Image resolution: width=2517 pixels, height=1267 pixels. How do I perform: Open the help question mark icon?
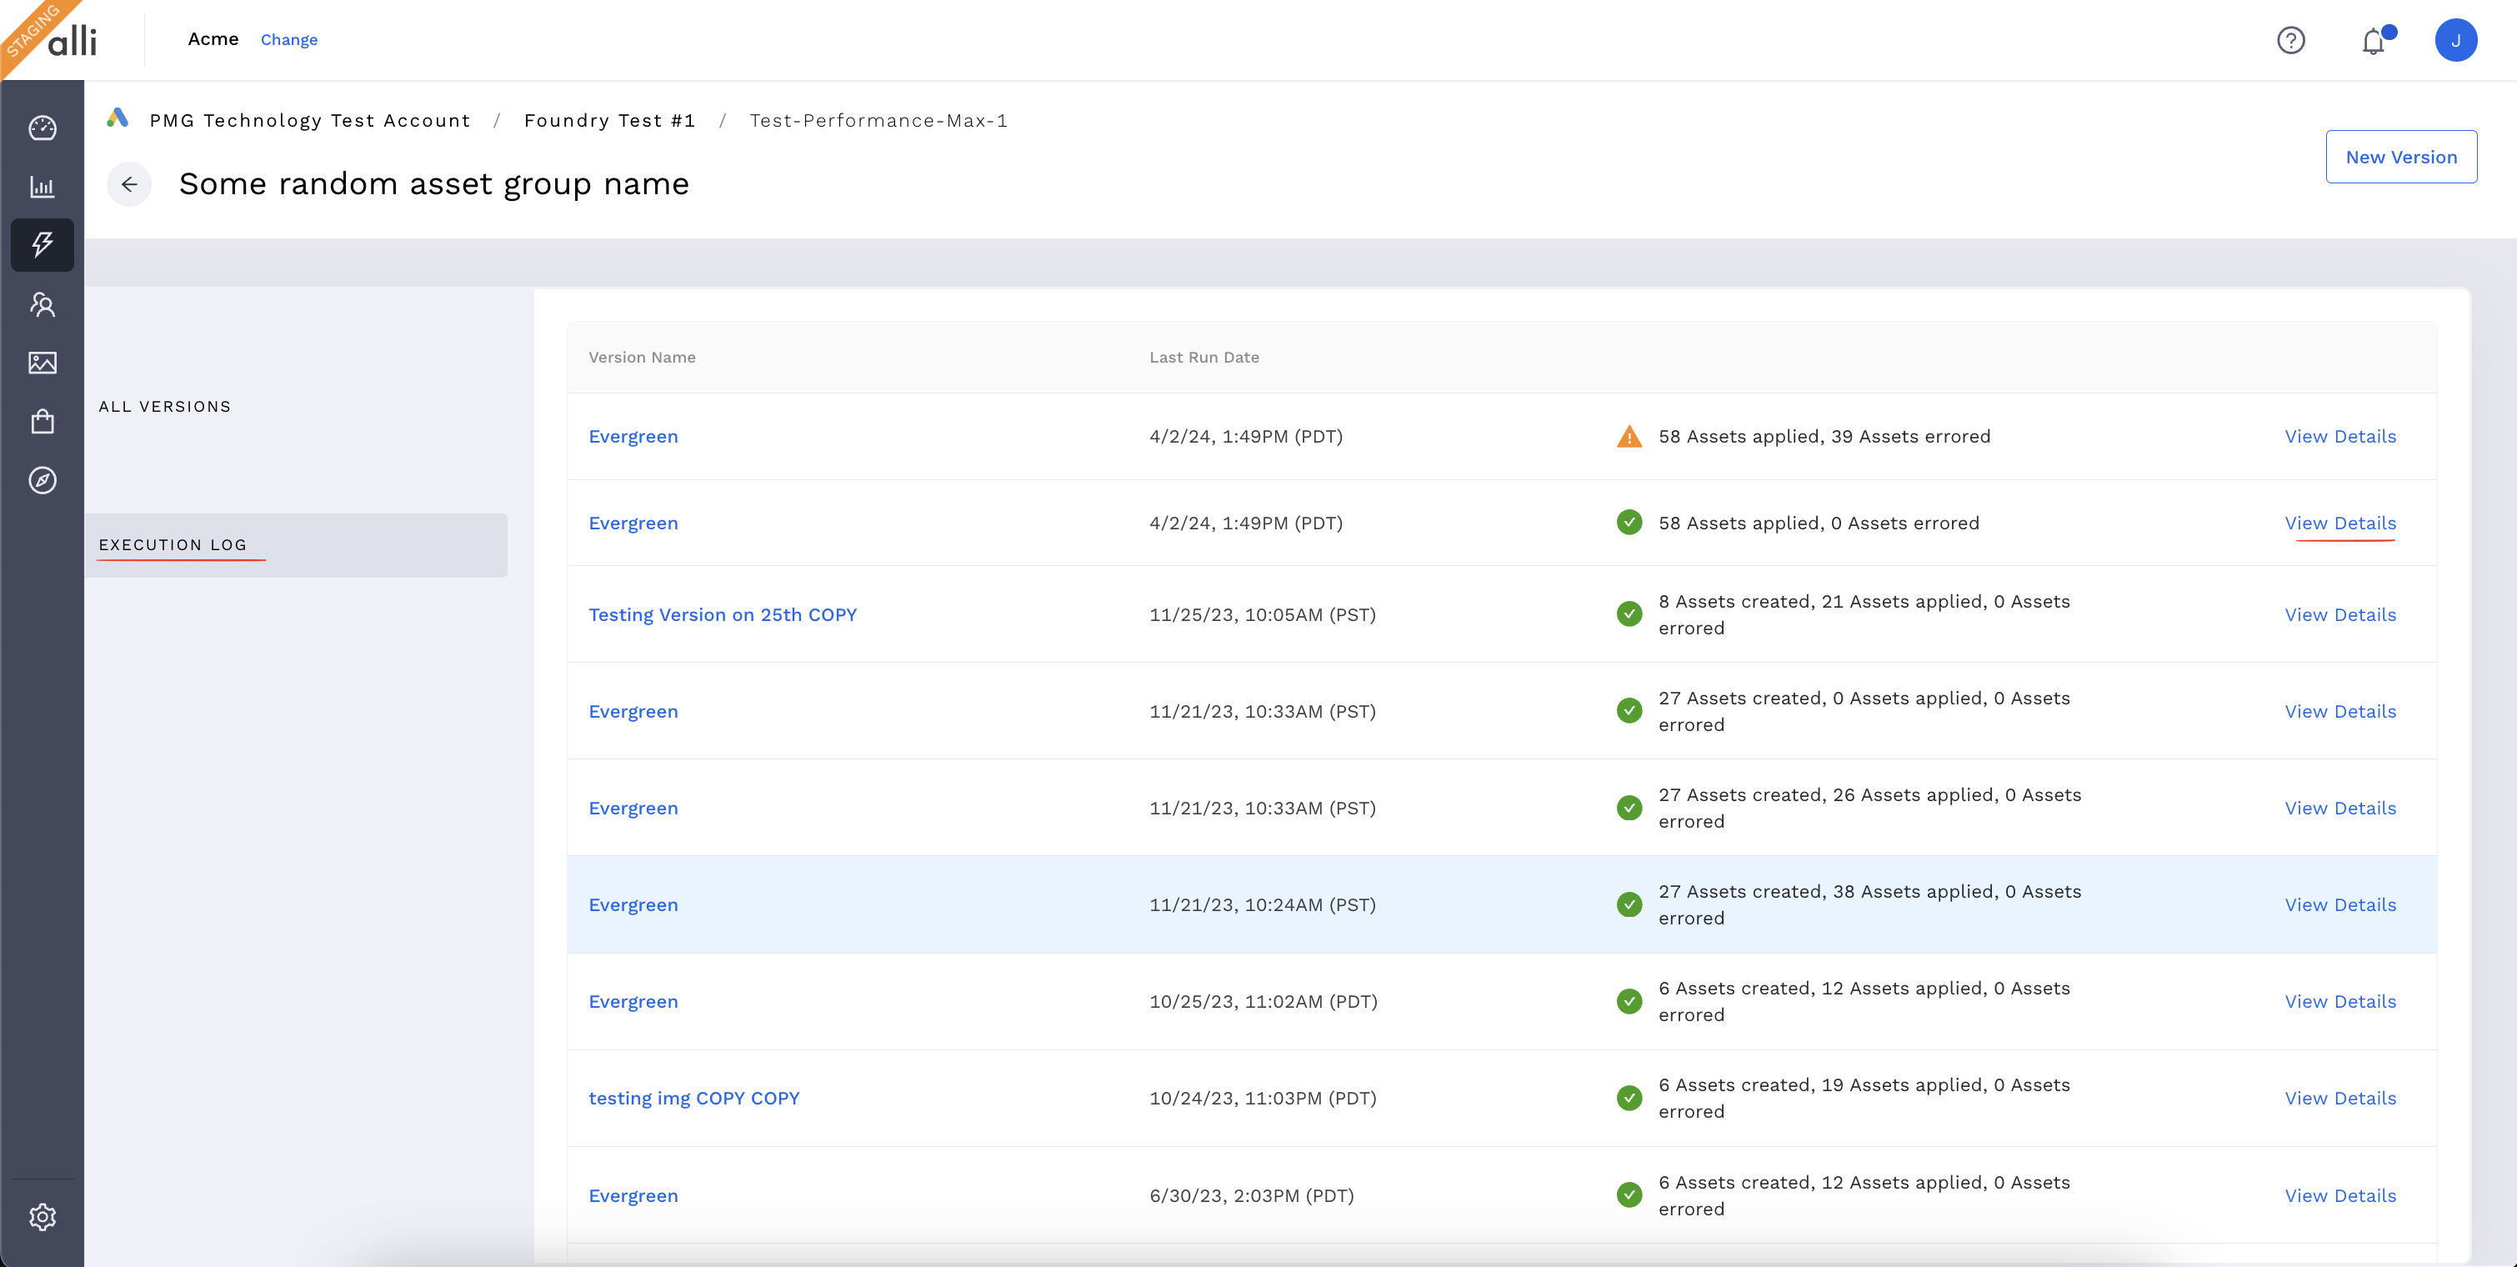pyautogui.click(x=2290, y=40)
